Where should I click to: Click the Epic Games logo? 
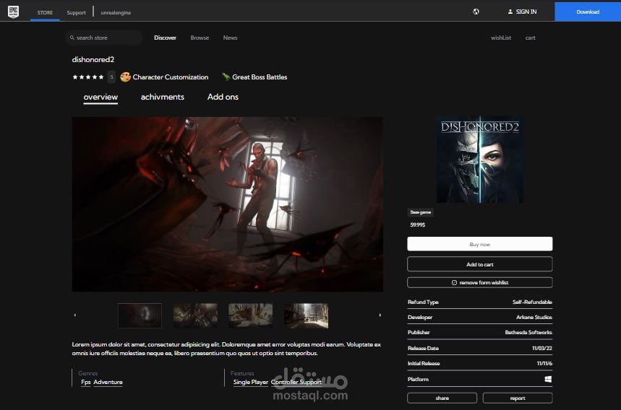(14, 12)
